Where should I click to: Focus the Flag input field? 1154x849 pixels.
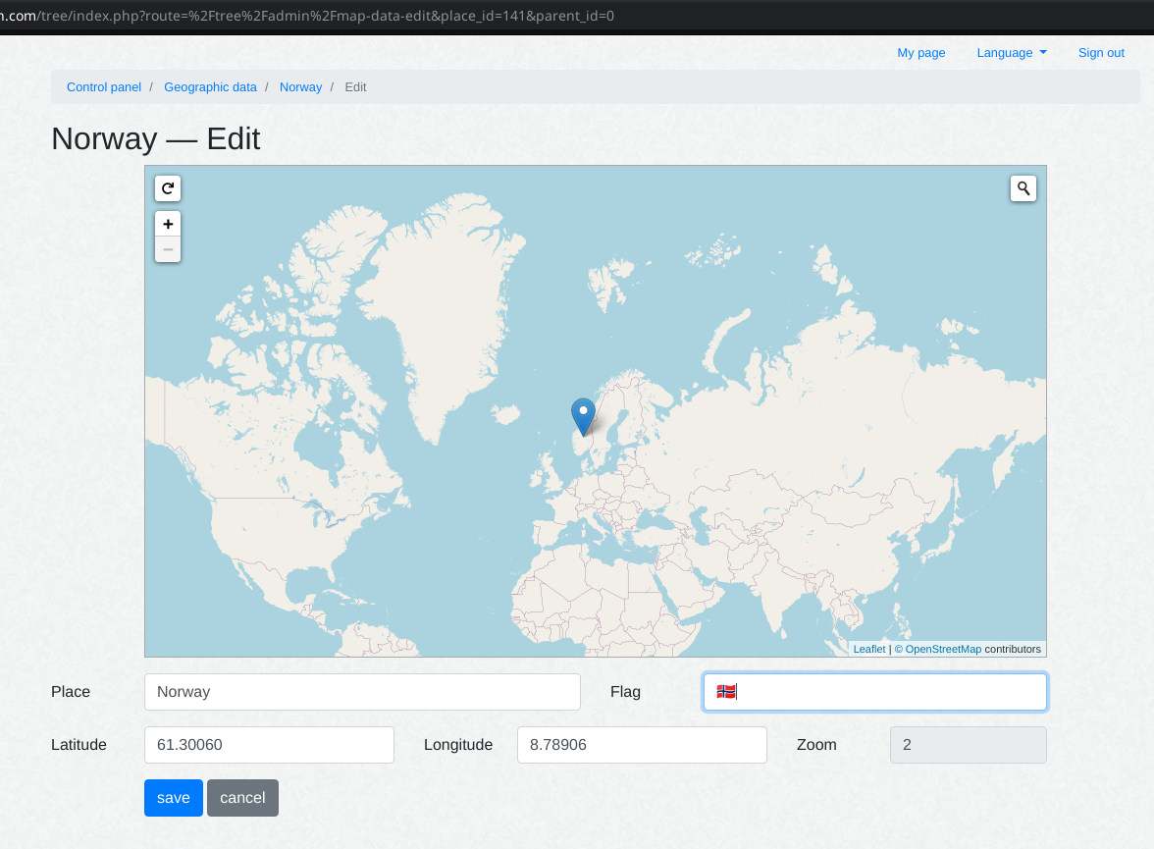click(874, 692)
